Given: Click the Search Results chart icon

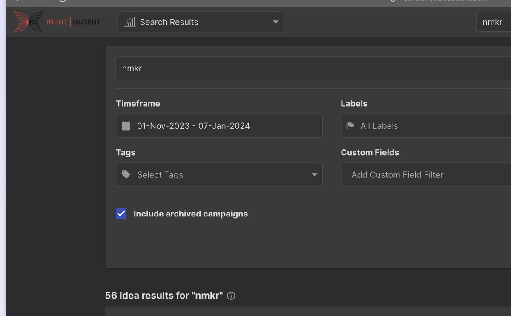Looking at the screenshot, I should (130, 22).
